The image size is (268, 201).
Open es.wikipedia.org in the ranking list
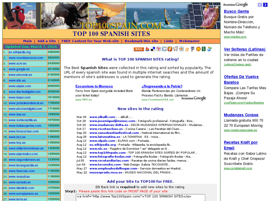pos(20,52)
